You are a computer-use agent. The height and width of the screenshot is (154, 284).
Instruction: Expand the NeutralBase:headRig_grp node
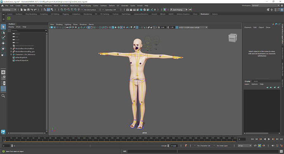coord(11,52)
